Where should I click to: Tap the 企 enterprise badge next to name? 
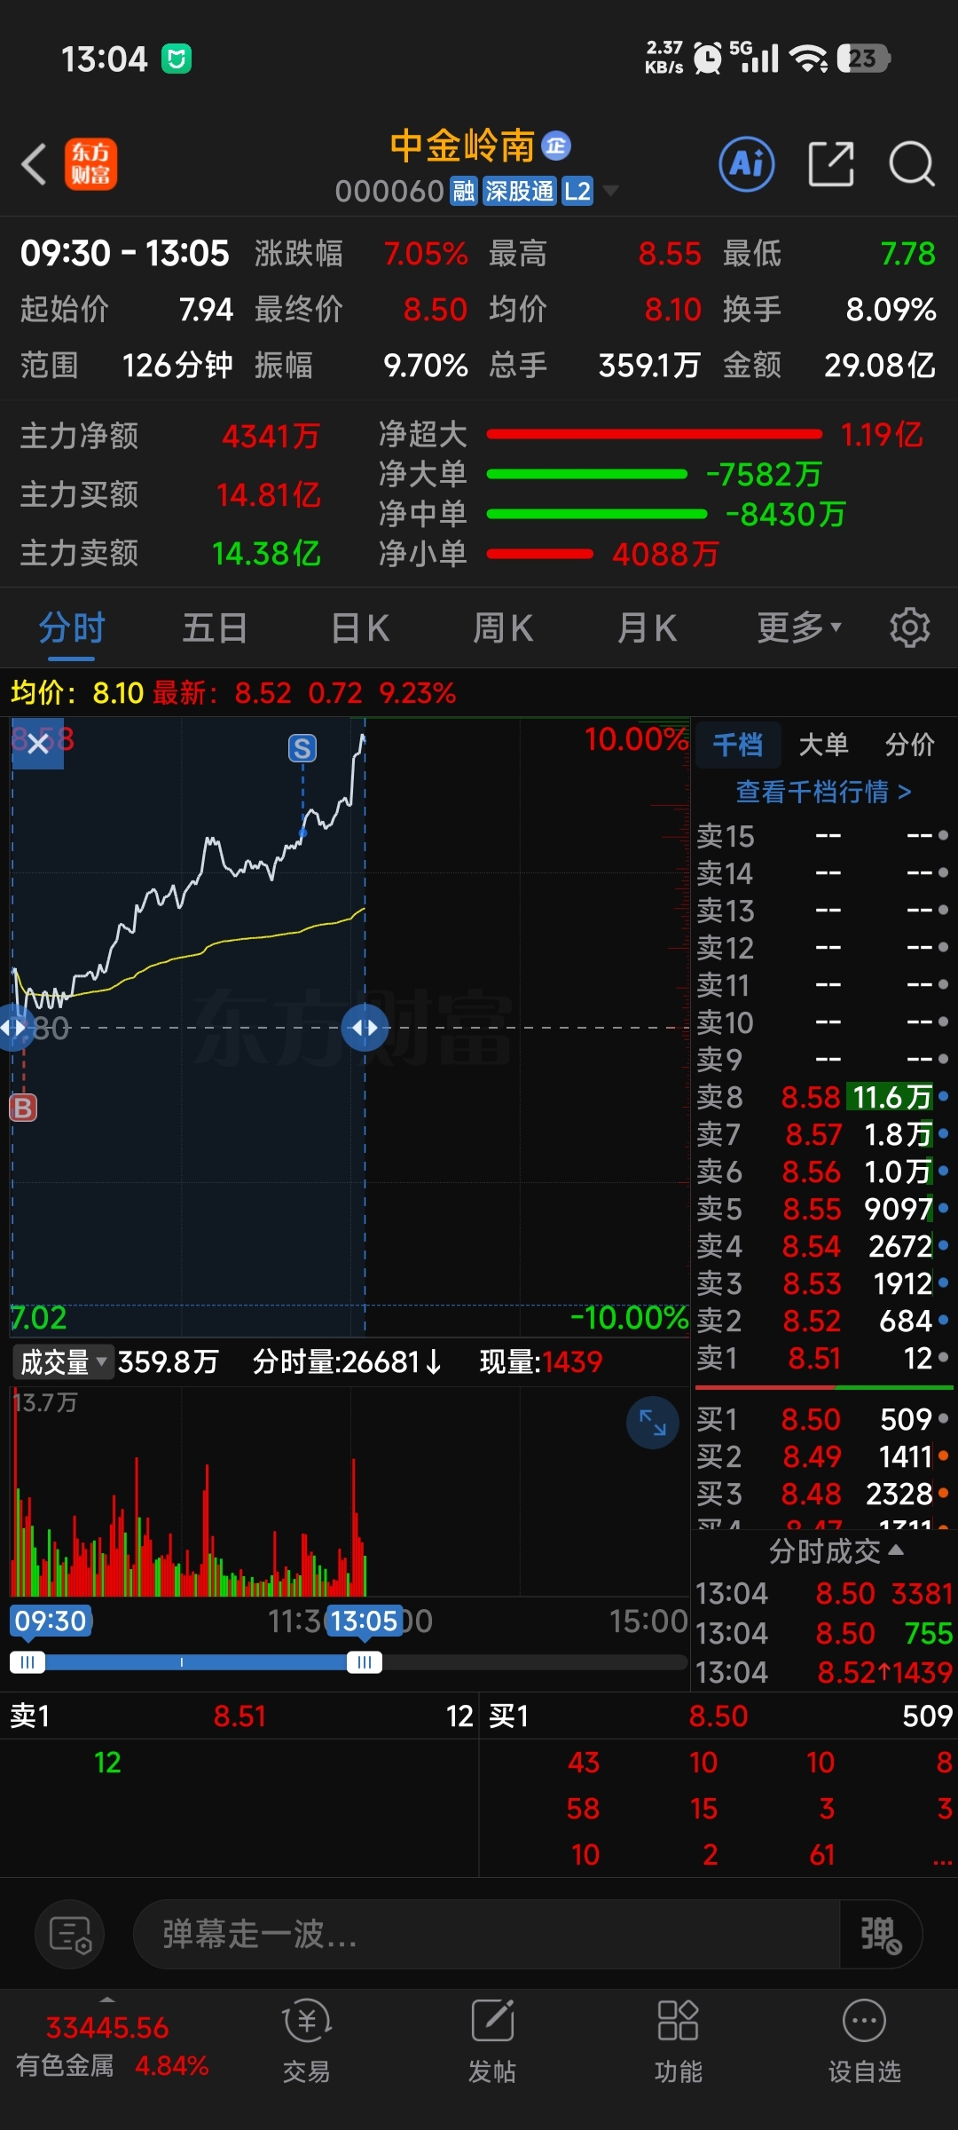click(x=556, y=146)
